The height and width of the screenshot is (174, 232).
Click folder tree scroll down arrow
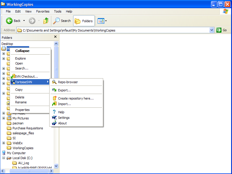56,166
